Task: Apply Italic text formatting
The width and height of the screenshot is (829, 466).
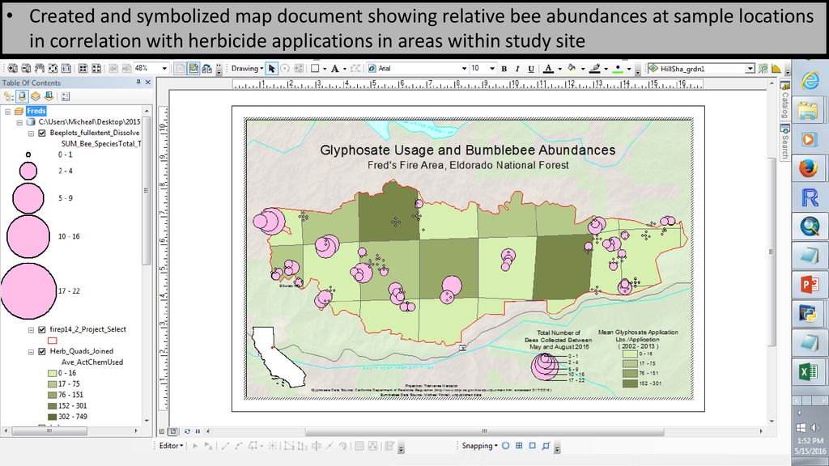Action: (517, 69)
